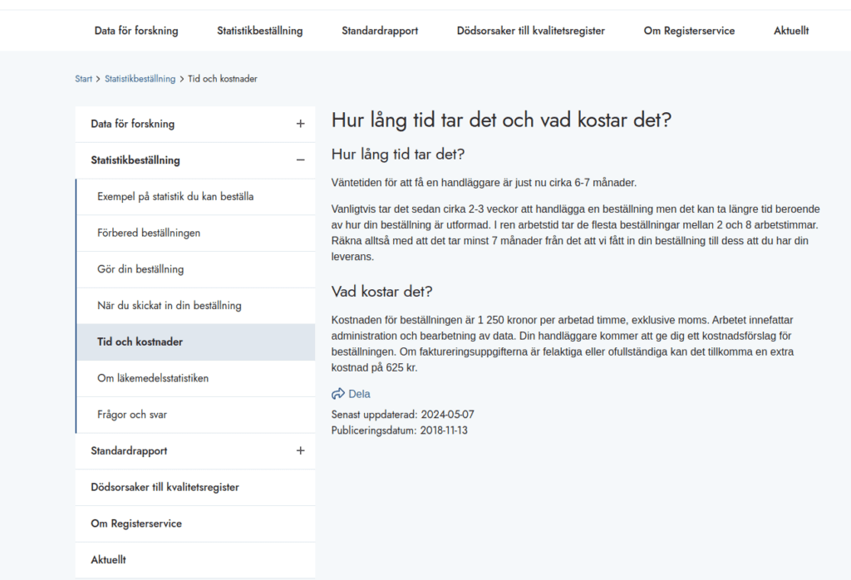The width and height of the screenshot is (851, 580).
Task: Go to Standardrapport in top navigation
Action: (380, 31)
